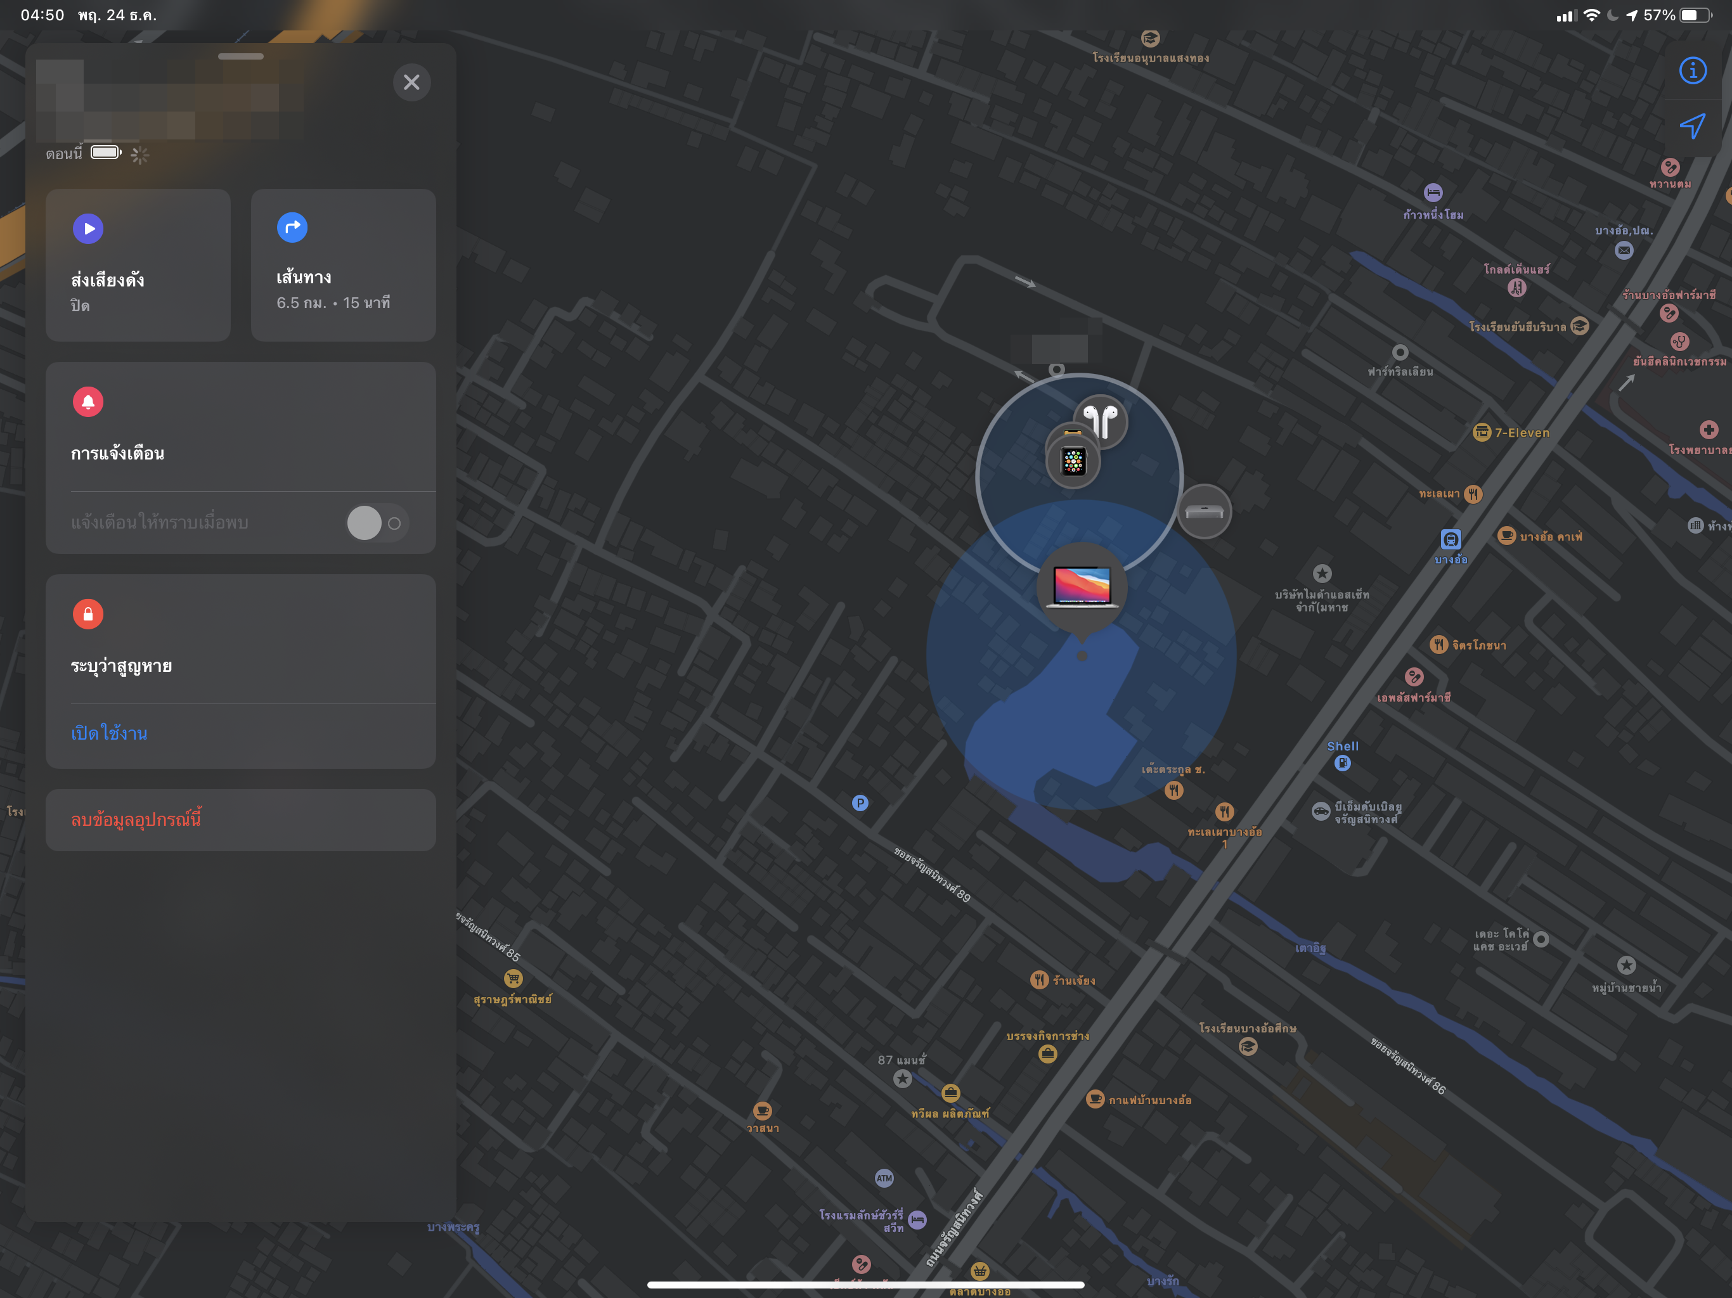Image resolution: width=1732 pixels, height=1298 pixels.
Task: Tap the ร้านเจ๊ยง restaurant pin
Action: pos(1039,979)
